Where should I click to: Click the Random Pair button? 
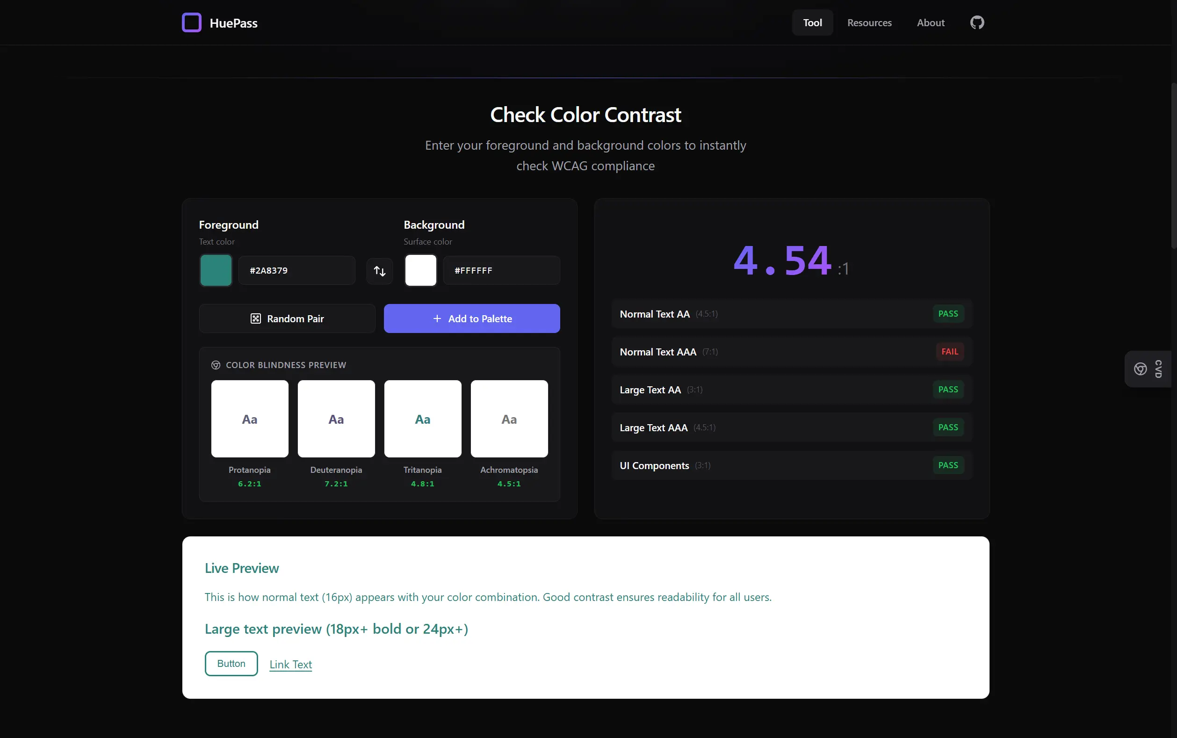pos(287,318)
